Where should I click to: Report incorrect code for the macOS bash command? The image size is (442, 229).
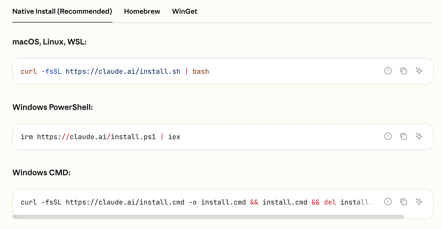(388, 71)
